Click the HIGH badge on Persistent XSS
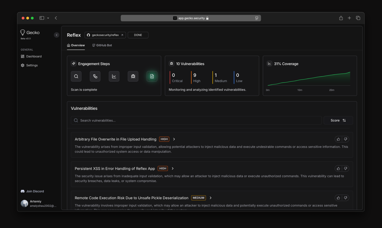 click(163, 169)
